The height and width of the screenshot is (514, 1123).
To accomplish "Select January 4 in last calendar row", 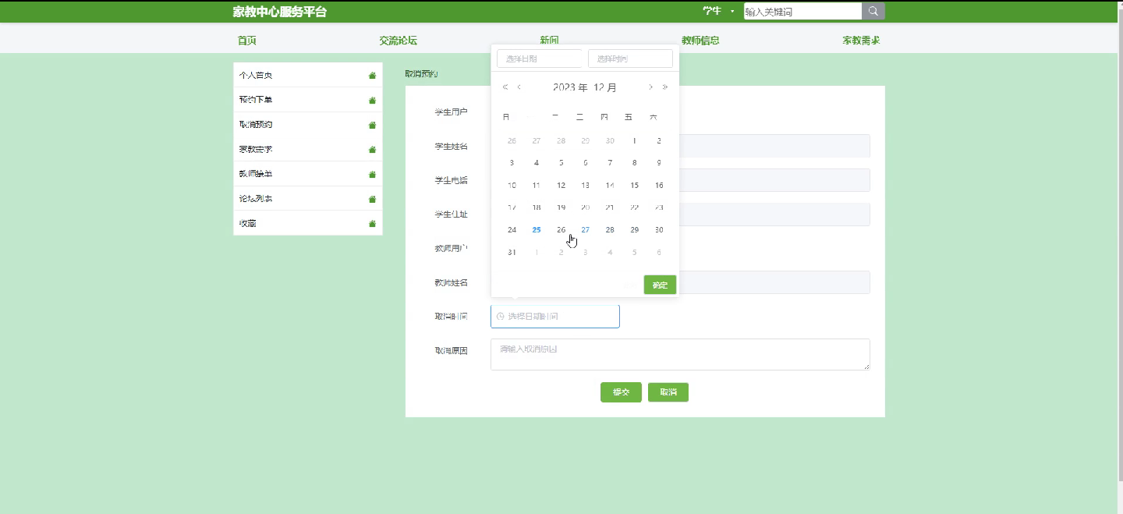I will [x=610, y=252].
